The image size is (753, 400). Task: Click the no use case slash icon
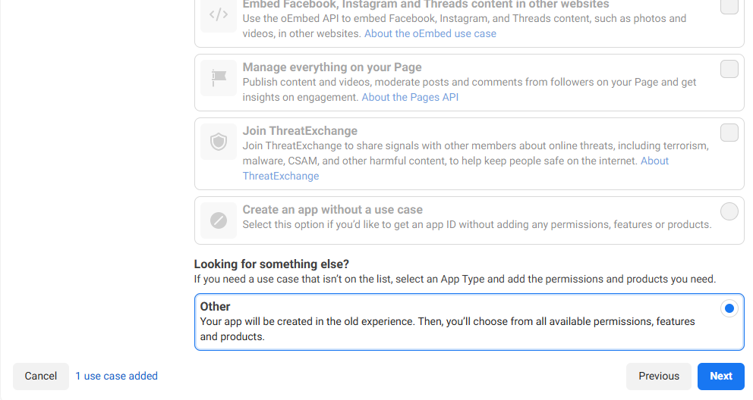219,220
